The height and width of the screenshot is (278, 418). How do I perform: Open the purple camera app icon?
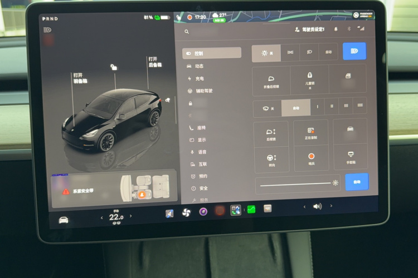203,212
